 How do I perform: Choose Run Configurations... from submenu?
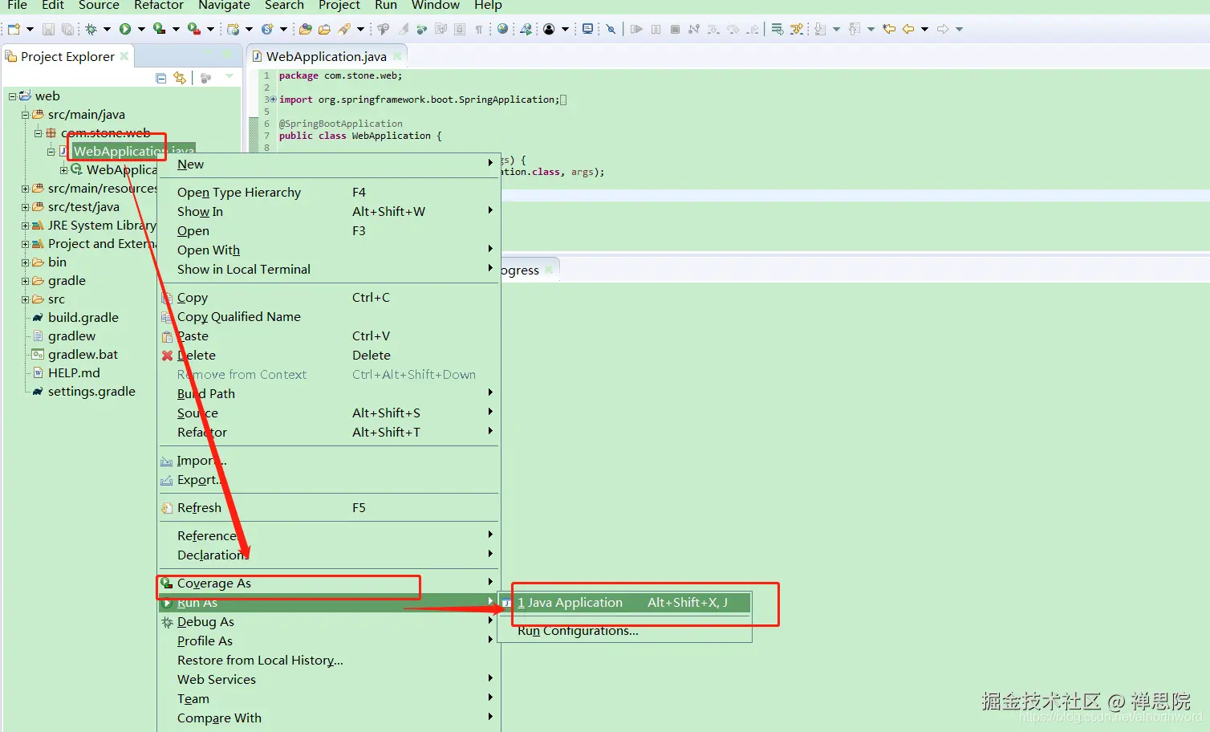click(578, 631)
